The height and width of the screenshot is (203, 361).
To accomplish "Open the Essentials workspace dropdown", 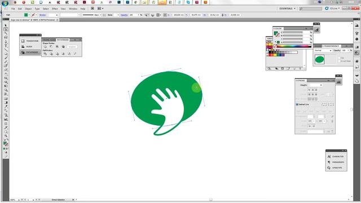I will point(287,8).
